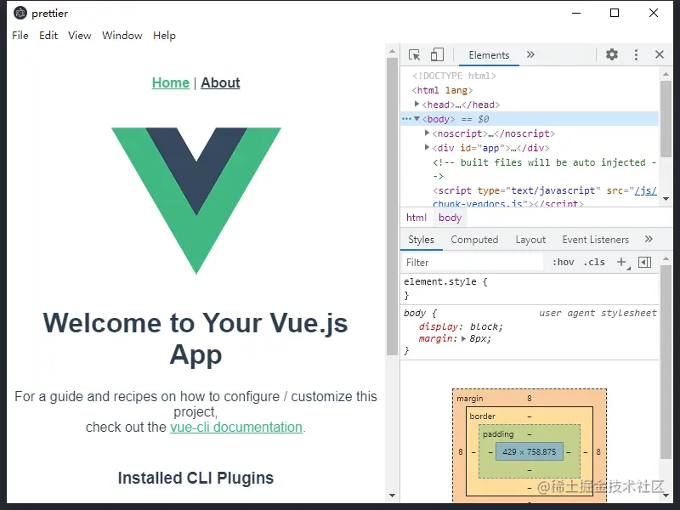Toggle the device toolbar icon
The width and height of the screenshot is (680, 510).
pos(437,54)
